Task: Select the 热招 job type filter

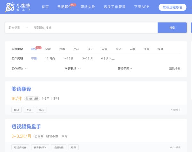Action: 34,49
